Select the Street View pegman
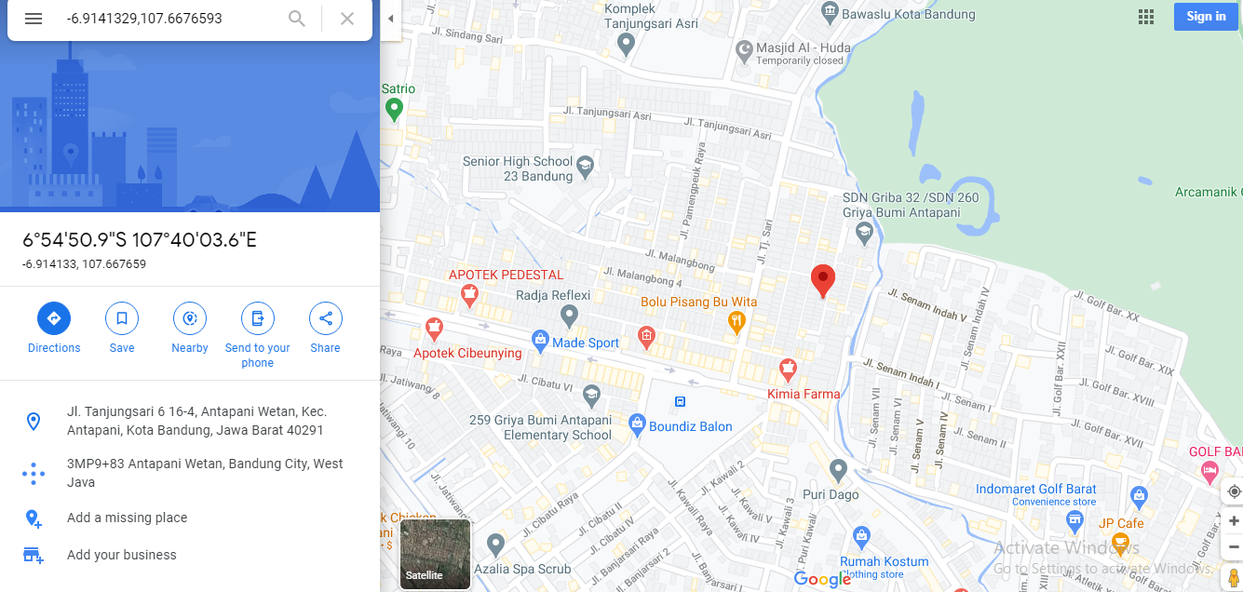The width and height of the screenshot is (1243, 592). click(1234, 577)
